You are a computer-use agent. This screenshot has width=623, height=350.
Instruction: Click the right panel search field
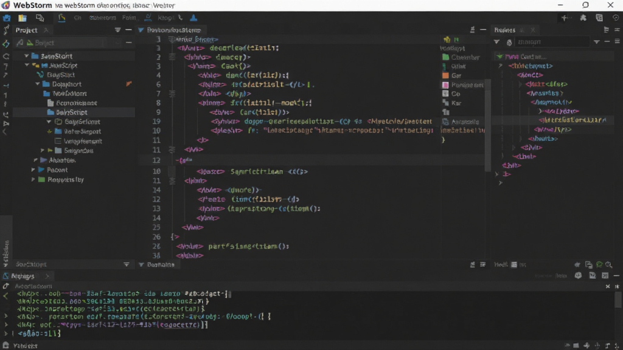coord(552,42)
